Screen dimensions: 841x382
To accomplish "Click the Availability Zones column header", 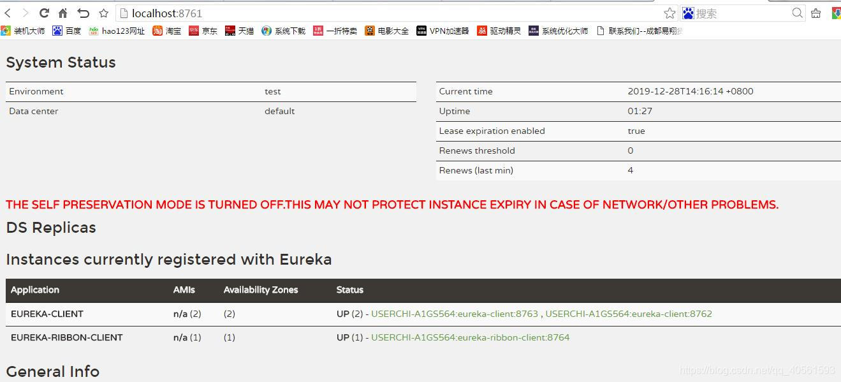I will pos(261,290).
